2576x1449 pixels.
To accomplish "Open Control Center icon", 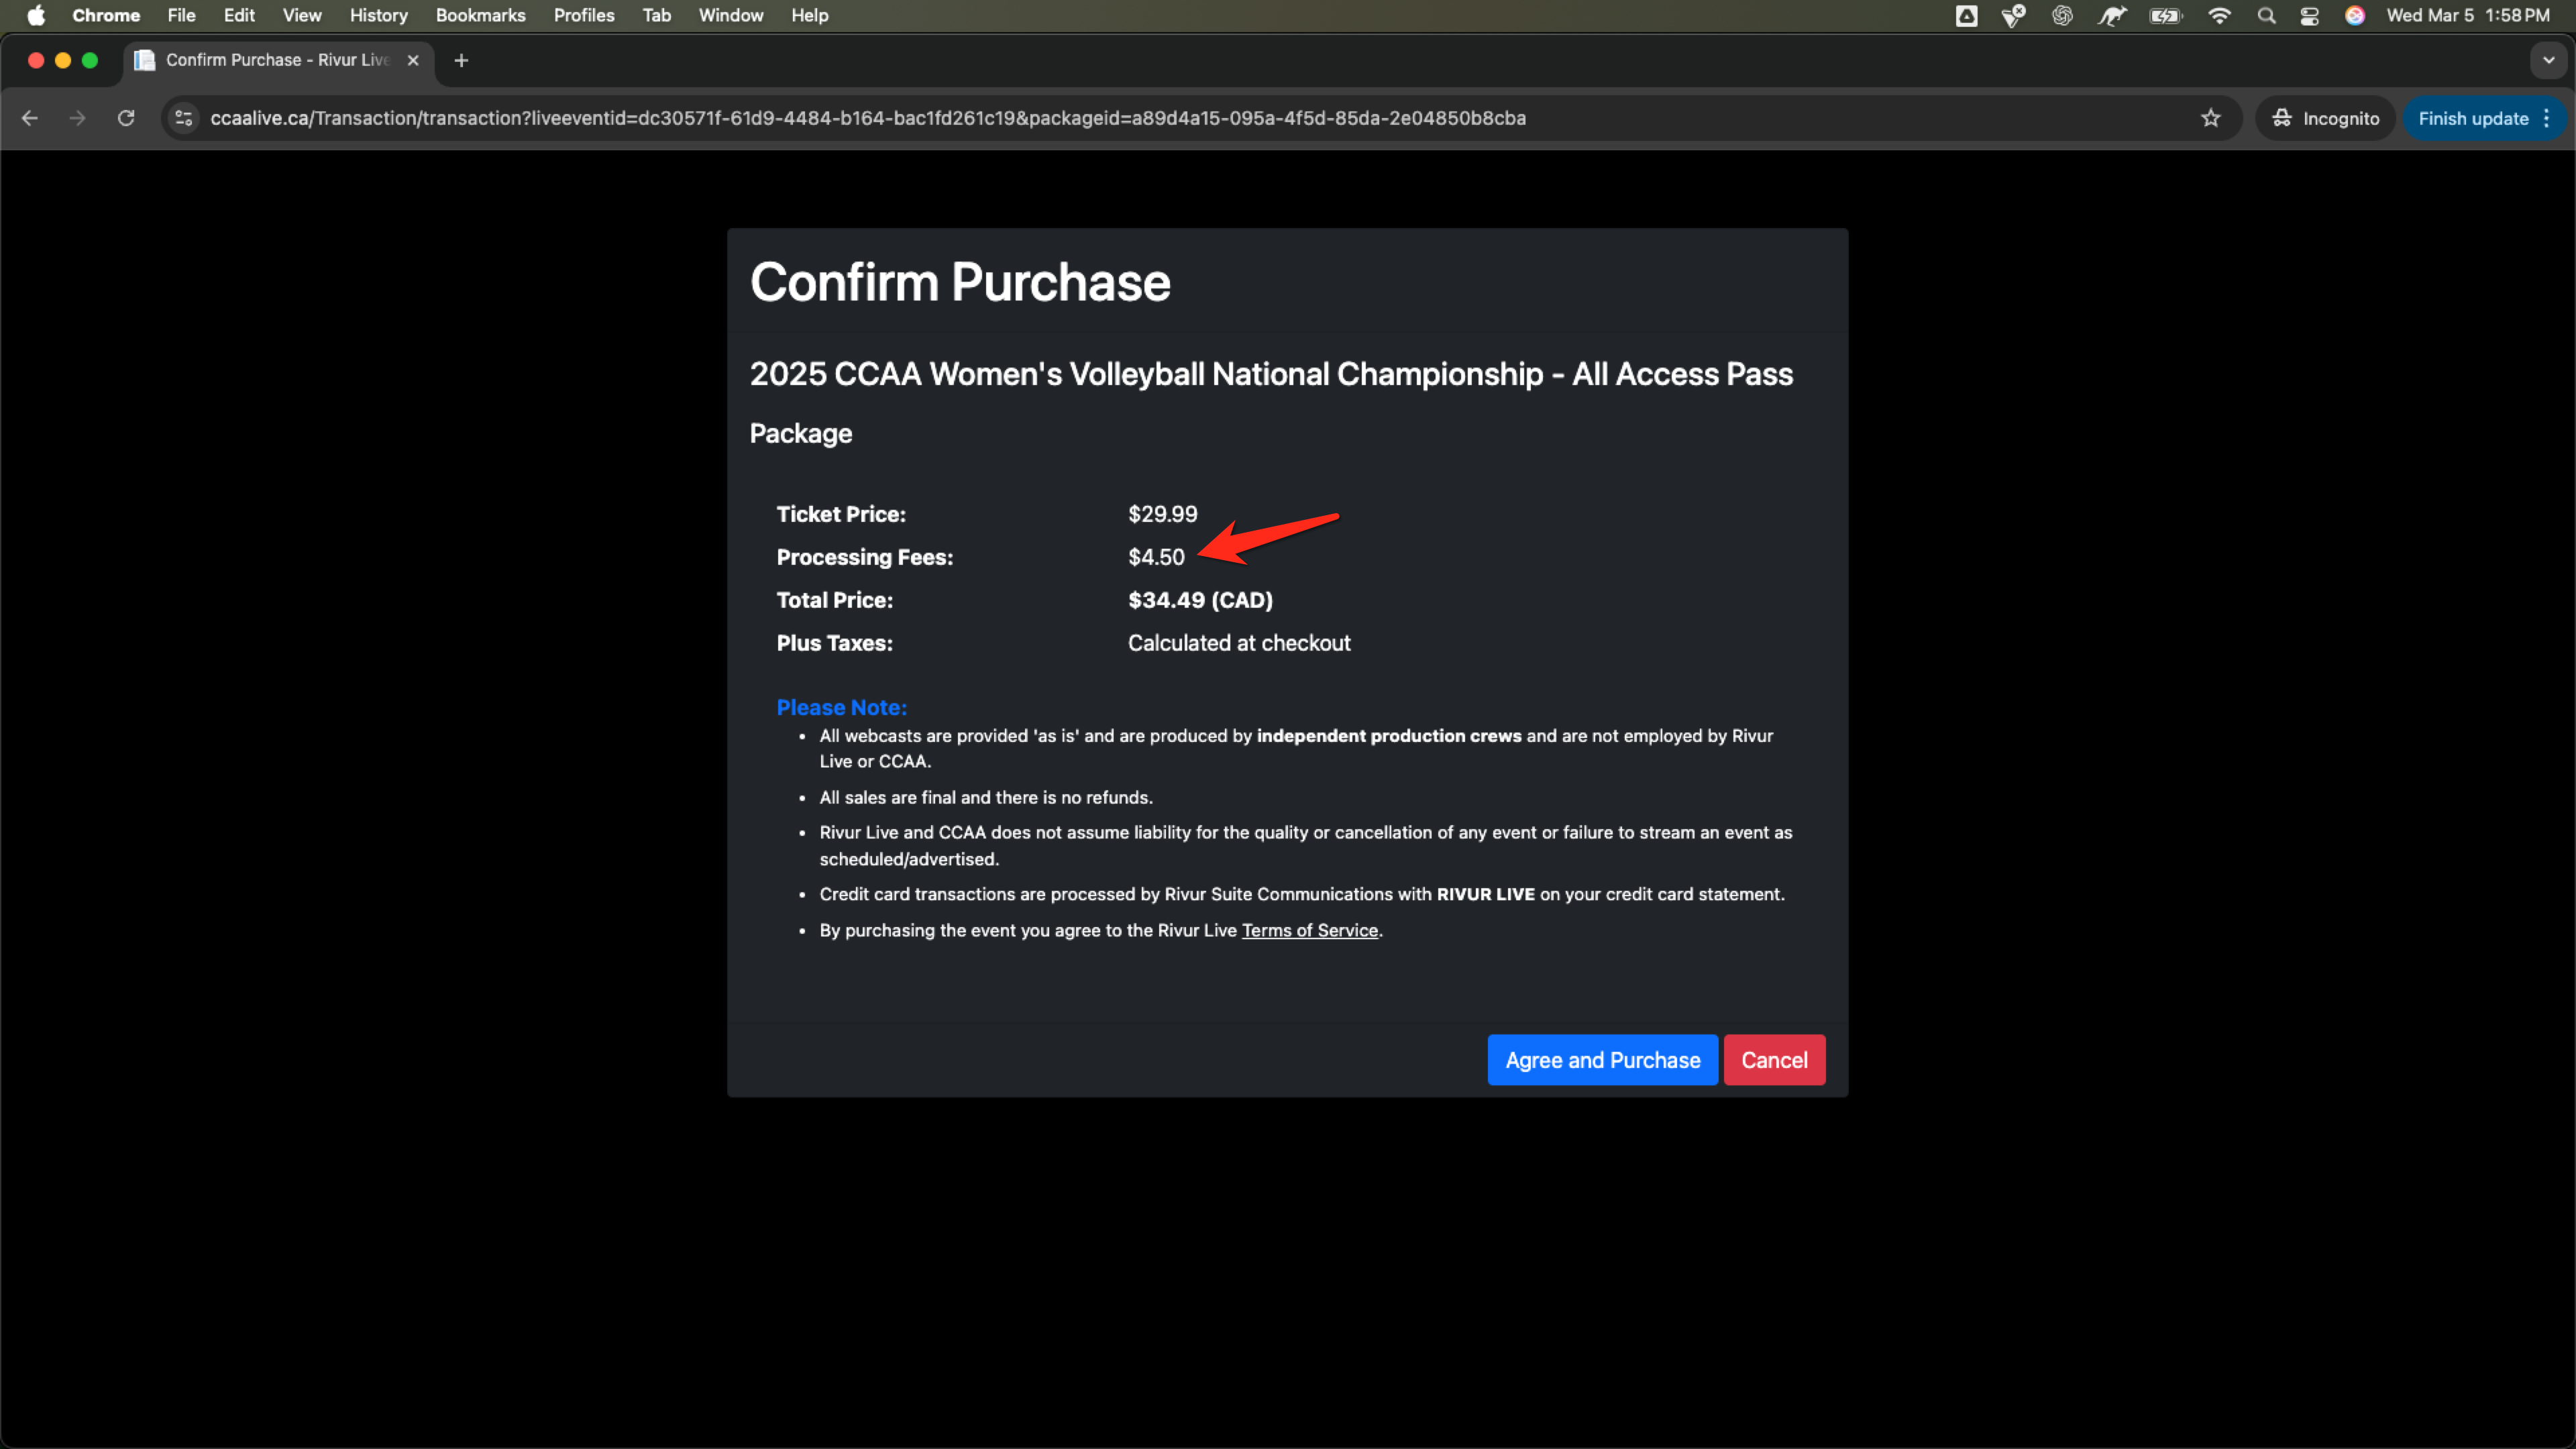I will tap(2310, 15).
